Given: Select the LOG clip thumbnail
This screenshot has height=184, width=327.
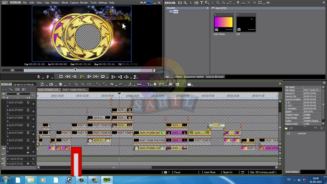Looking at the screenshot, I should [x=246, y=22].
